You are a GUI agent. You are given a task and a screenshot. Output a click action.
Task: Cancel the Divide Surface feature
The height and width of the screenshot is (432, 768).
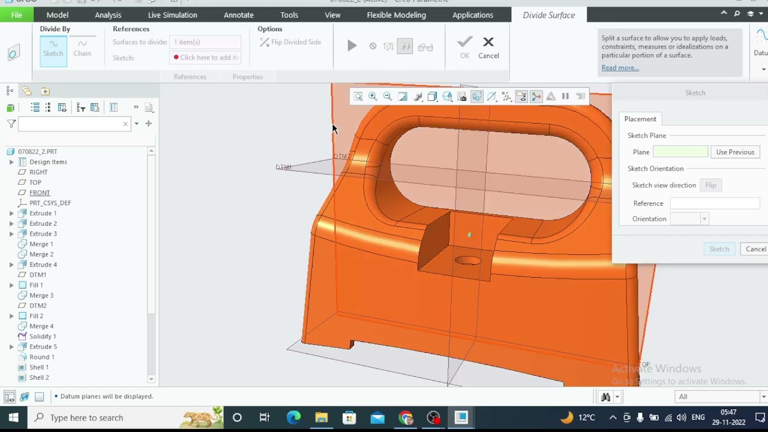[488, 47]
